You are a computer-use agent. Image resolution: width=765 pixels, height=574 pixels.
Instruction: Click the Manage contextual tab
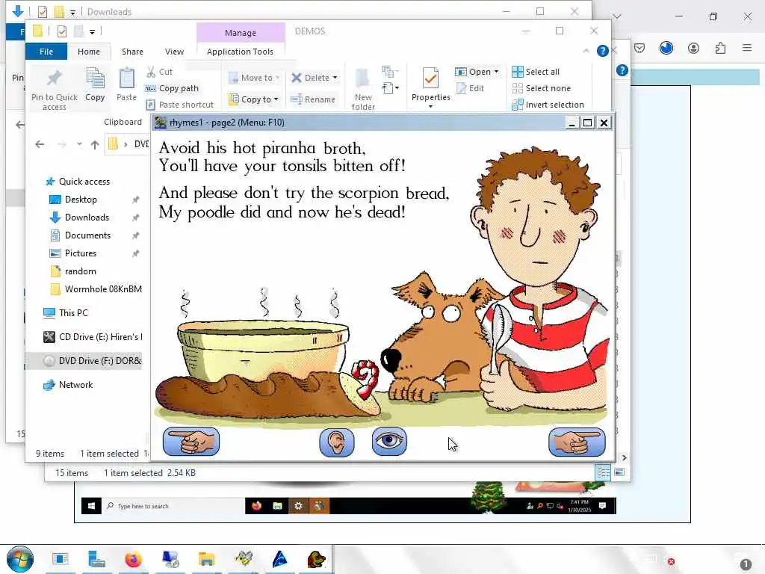click(241, 33)
